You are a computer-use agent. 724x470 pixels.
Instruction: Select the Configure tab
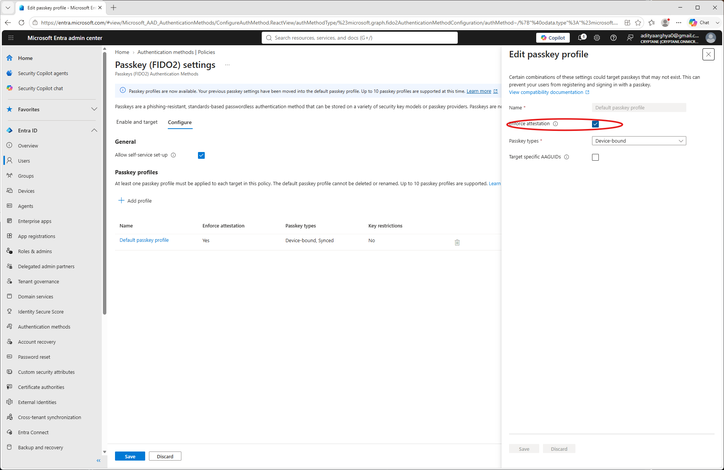coord(180,122)
